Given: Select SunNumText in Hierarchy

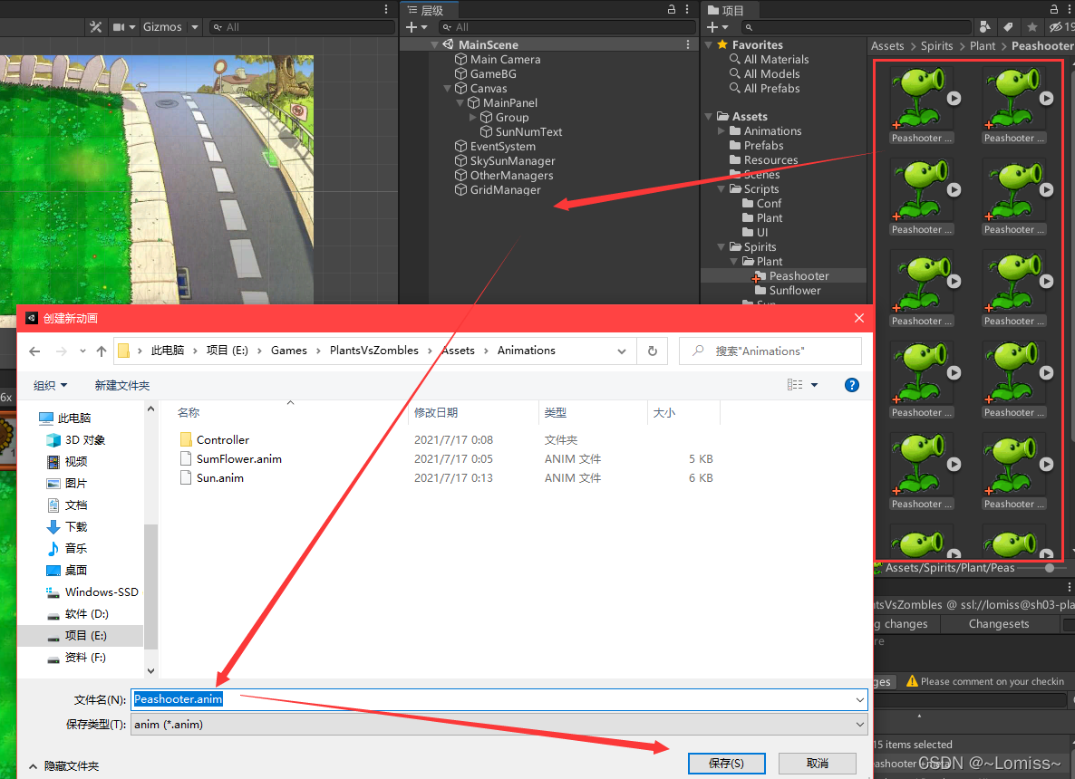Looking at the screenshot, I should [528, 131].
